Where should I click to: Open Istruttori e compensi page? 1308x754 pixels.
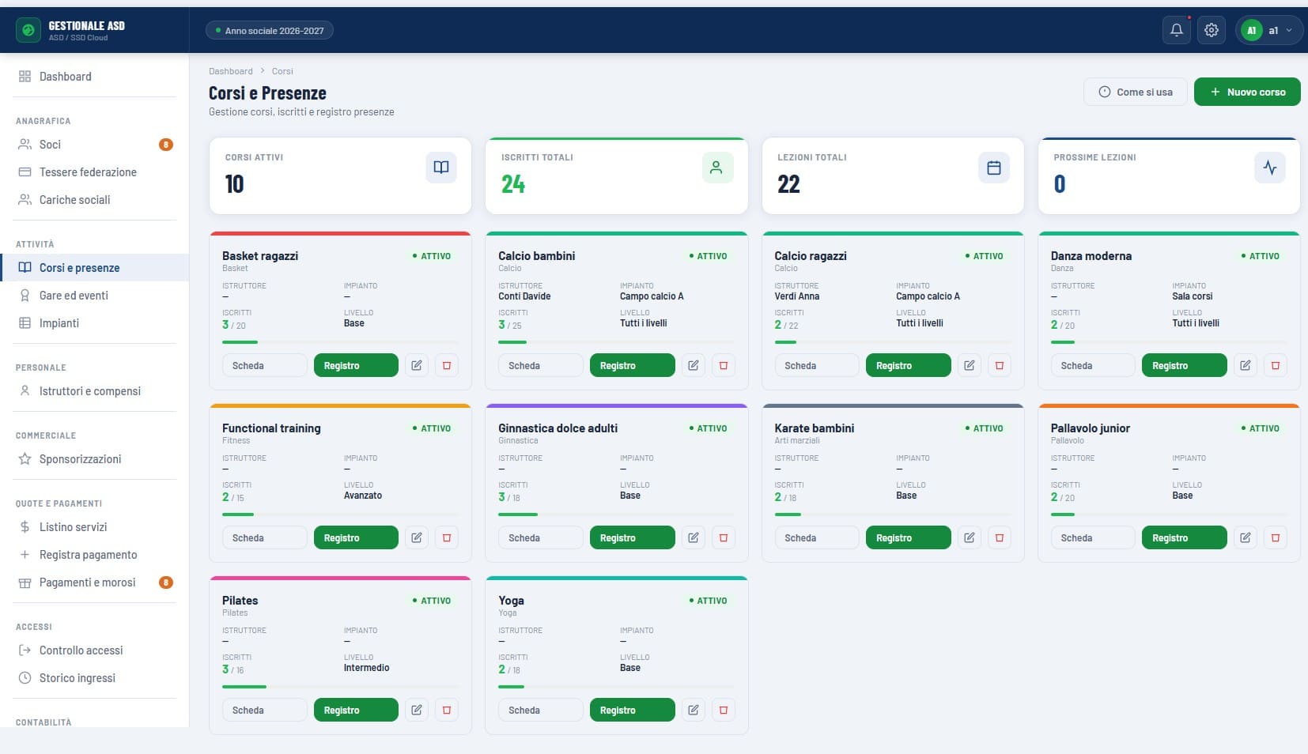(x=94, y=391)
